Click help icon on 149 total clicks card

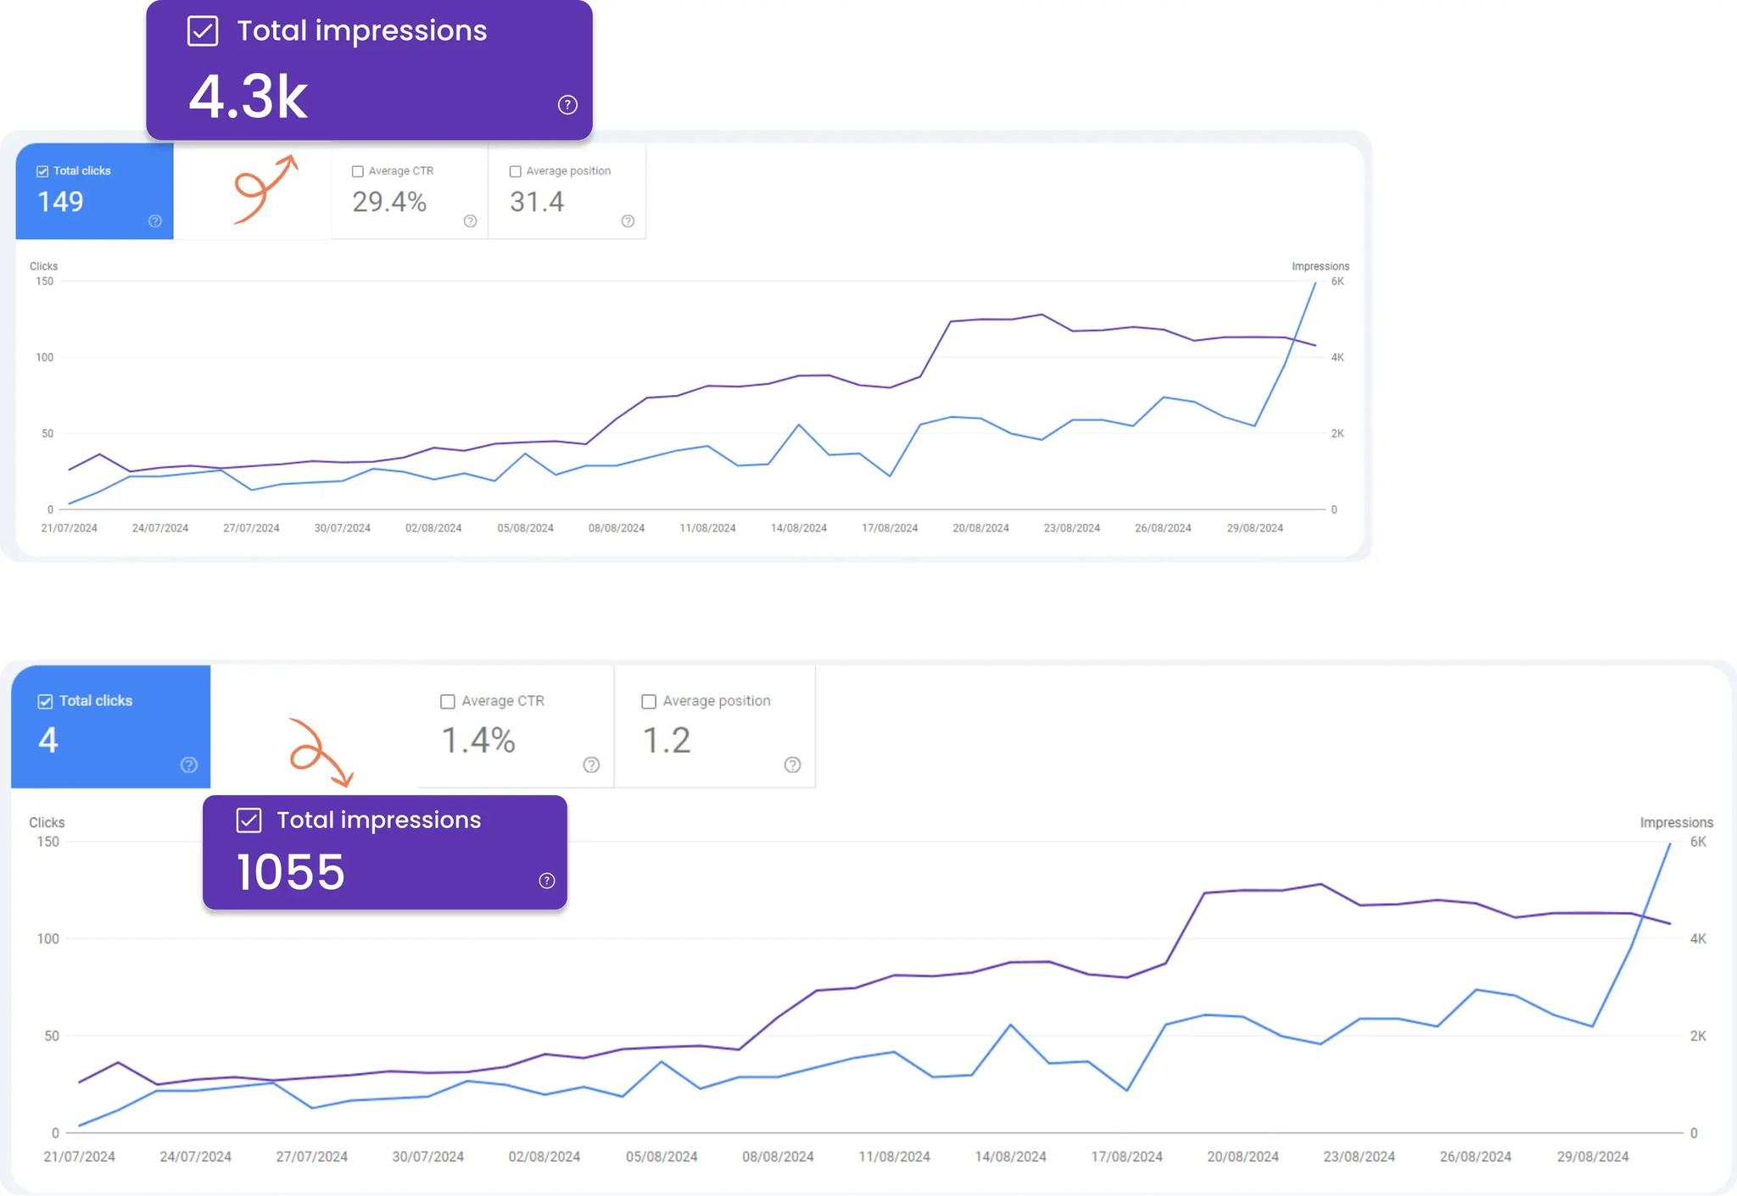coord(155,221)
